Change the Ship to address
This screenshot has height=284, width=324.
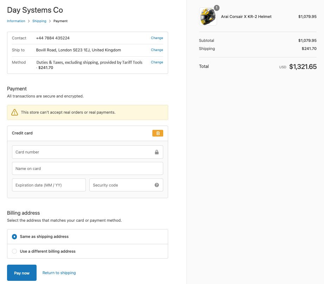(157, 50)
